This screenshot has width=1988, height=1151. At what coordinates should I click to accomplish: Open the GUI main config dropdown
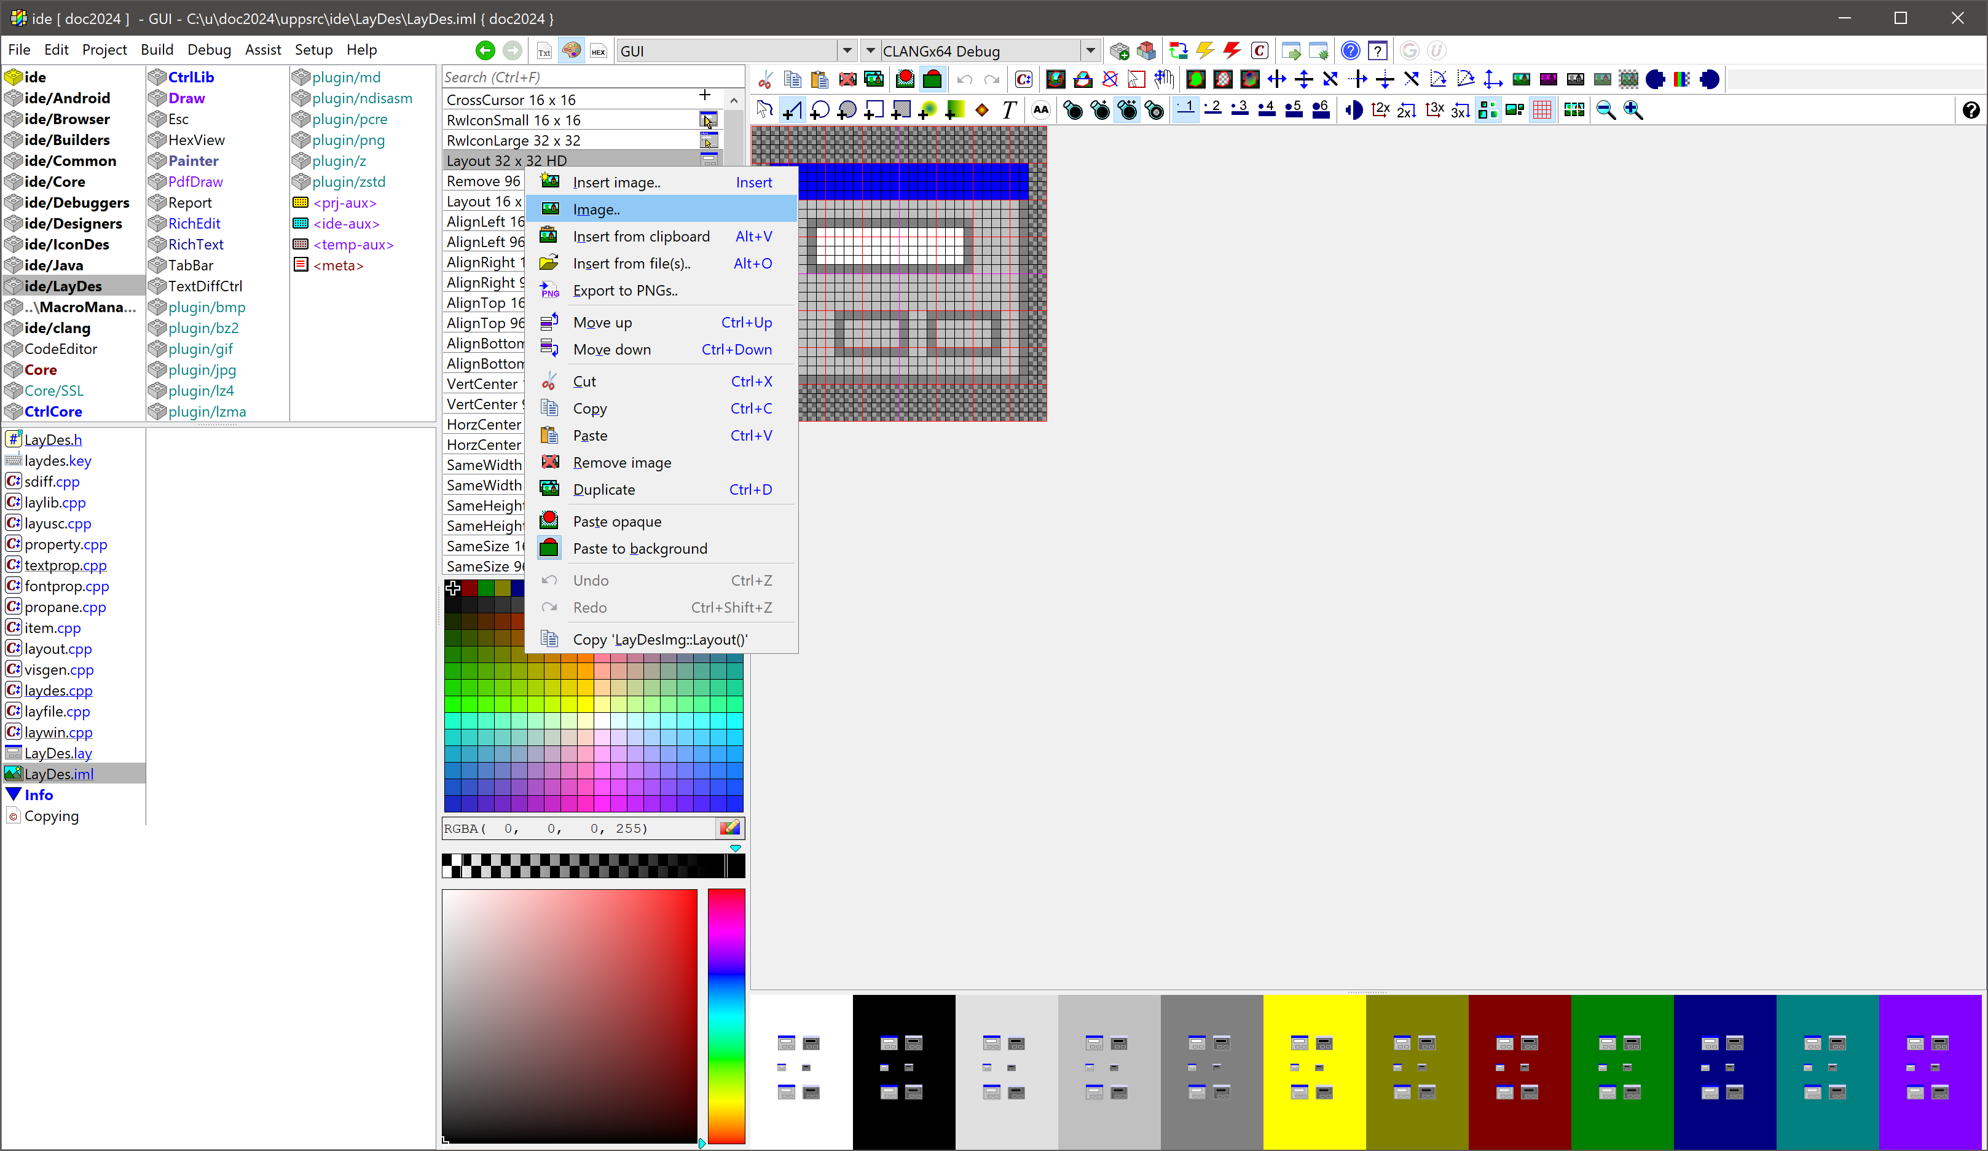pyautogui.click(x=846, y=51)
